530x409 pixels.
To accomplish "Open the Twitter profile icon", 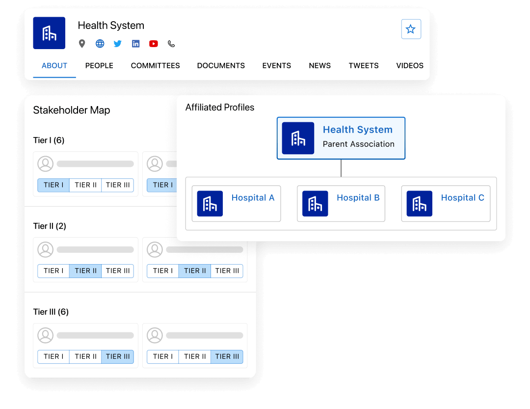I will coord(118,44).
